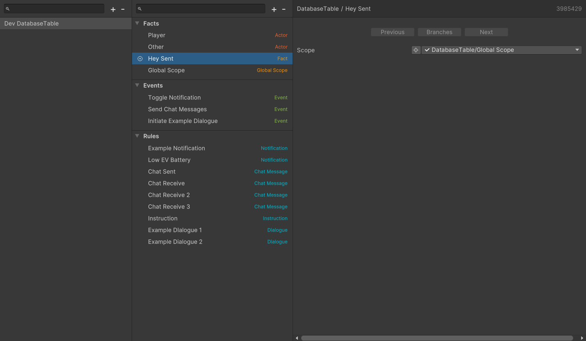Select the Player actor fact
Viewport: 586px width, 341px height.
coord(212,35)
